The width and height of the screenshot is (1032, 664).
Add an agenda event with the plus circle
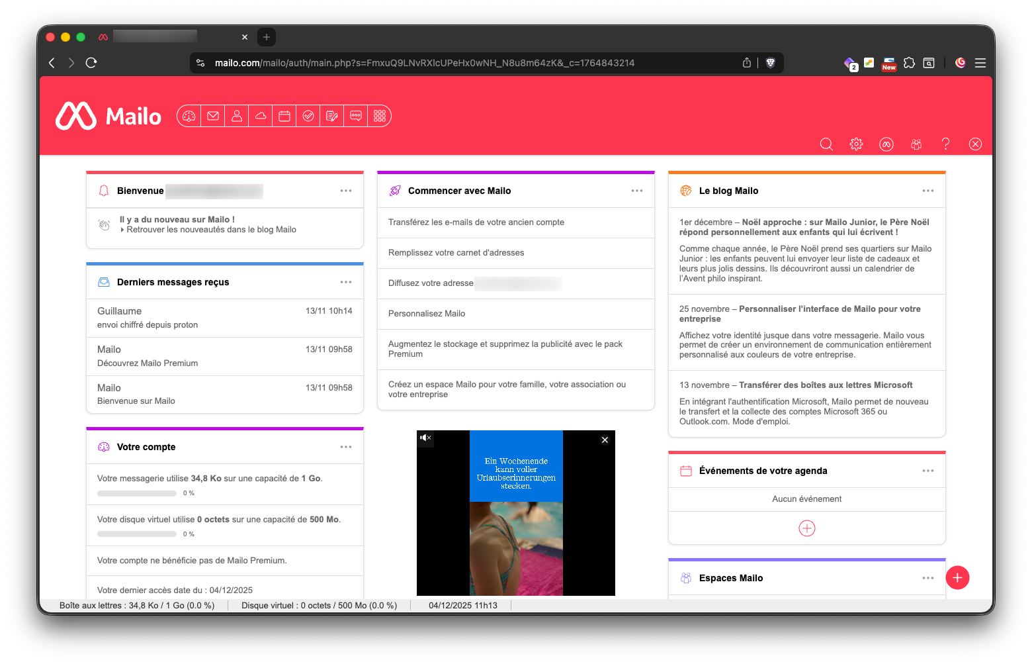tap(806, 528)
